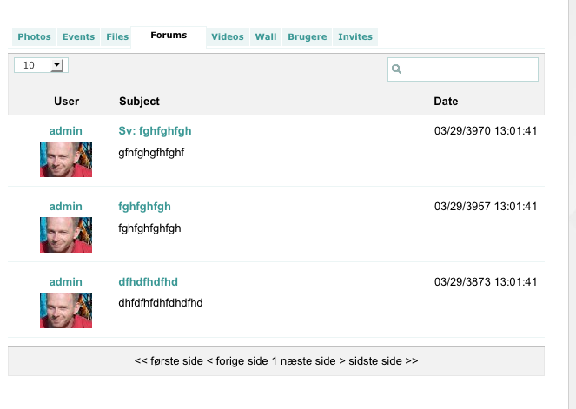
Task: Open the page size dropdown showing 10
Action: click(41, 65)
